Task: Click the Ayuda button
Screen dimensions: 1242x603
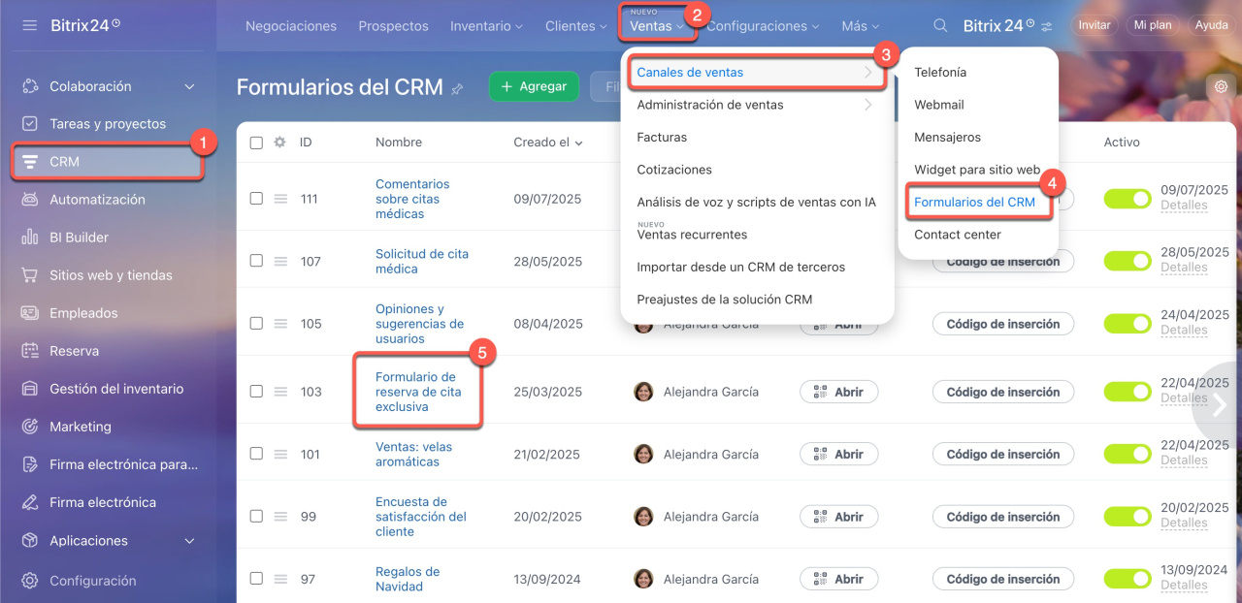Action: [1211, 25]
